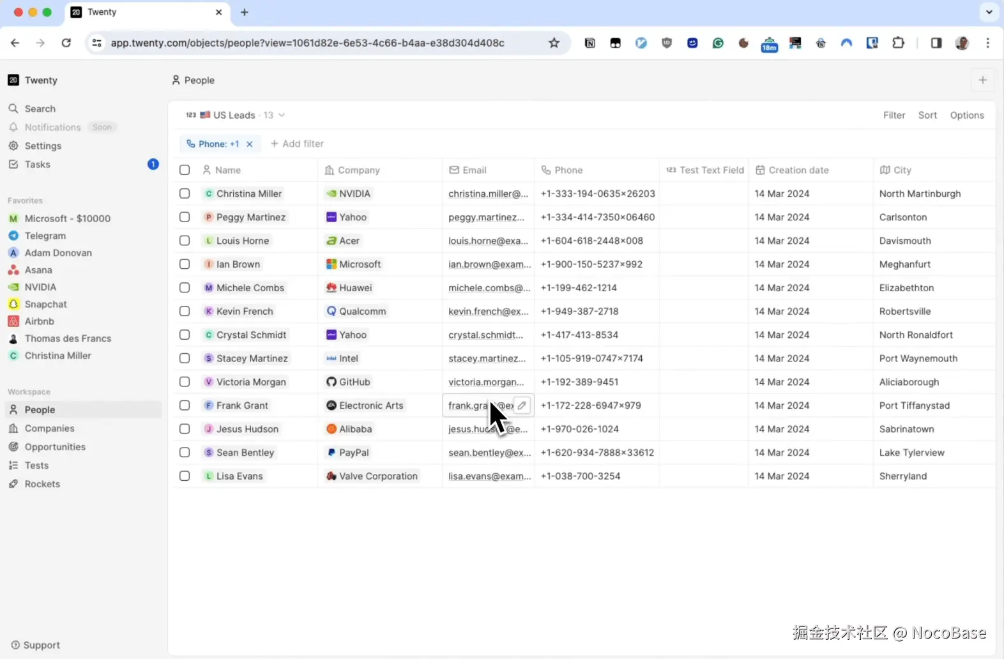This screenshot has width=1004, height=659.
Task: Reload the browser page
Action: [66, 43]
